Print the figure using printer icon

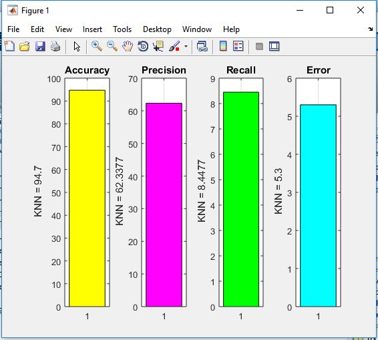pyautogui.click(x=55, y=46)
